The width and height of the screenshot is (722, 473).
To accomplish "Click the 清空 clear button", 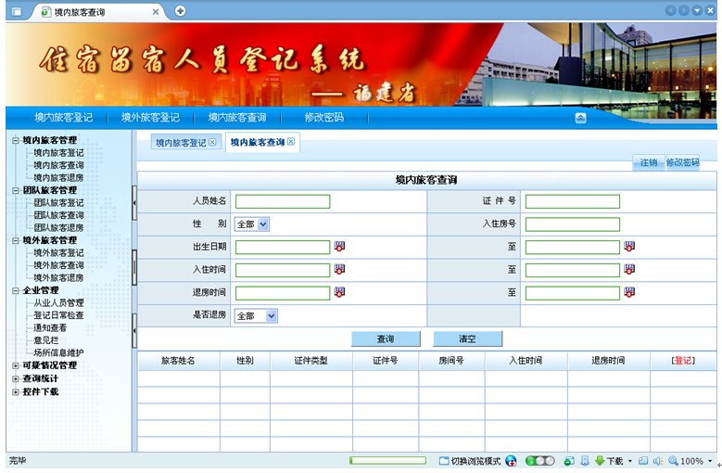I will pos(467,339).
